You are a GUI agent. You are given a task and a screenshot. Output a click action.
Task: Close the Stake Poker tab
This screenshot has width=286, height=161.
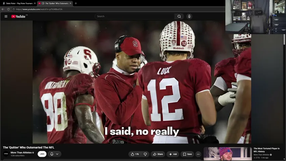coord(35,3)
